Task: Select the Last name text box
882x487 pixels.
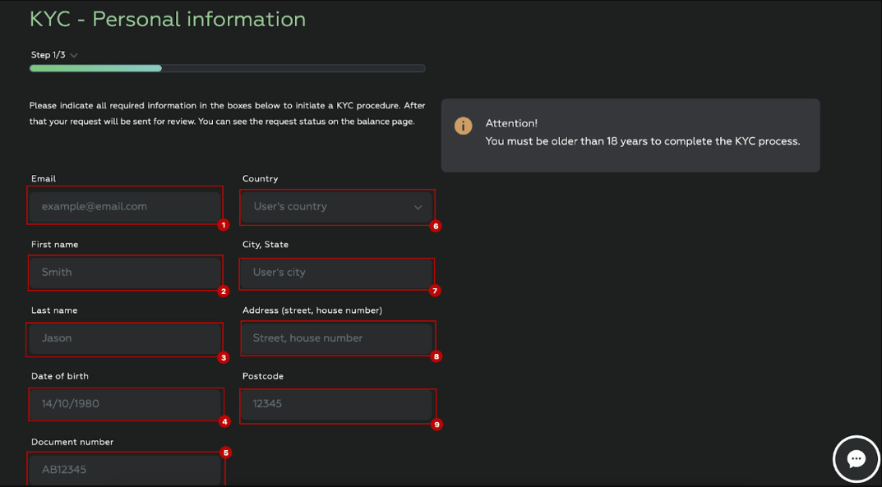Action: [125, 338]
